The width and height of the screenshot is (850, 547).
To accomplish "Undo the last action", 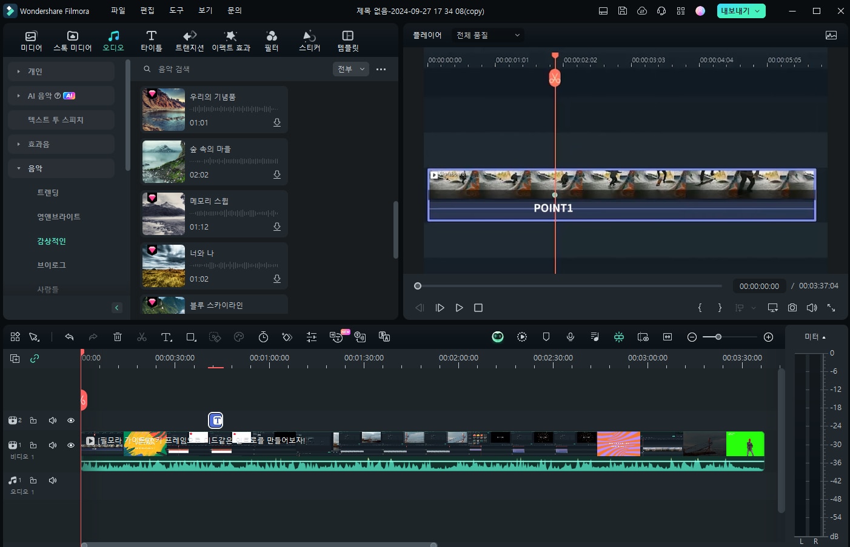I will coord(69,337).
